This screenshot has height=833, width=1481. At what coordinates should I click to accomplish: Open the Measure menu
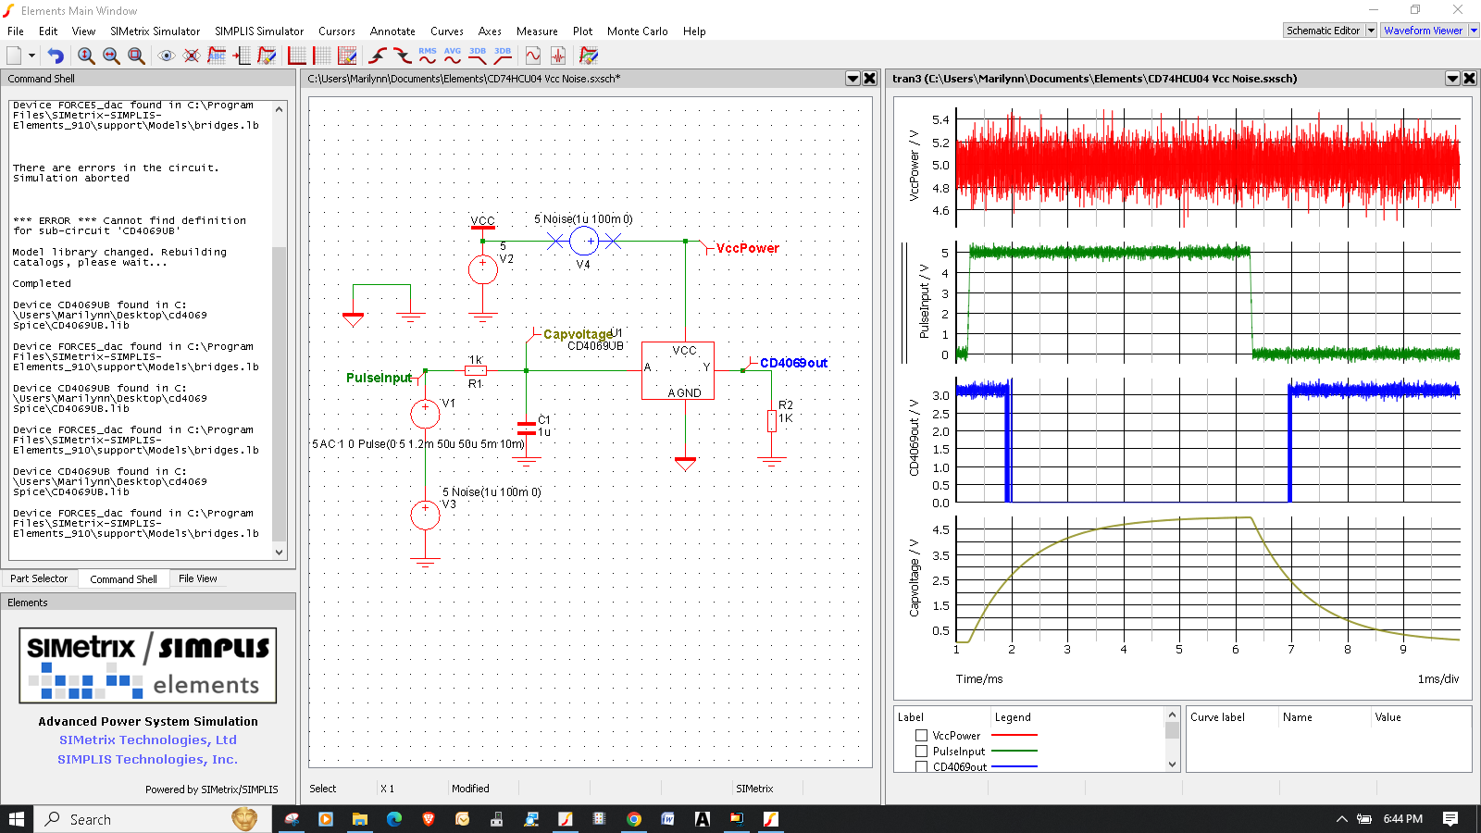(x=537, y=31)
